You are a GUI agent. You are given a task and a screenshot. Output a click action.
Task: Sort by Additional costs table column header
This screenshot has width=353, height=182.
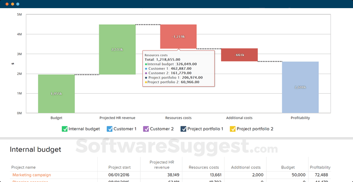click(x=246, y=167)
